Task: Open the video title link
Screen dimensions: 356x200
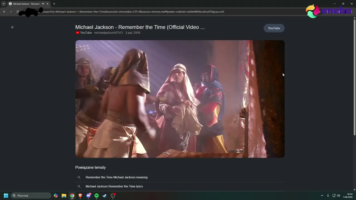Action: [x=140, y=27]
